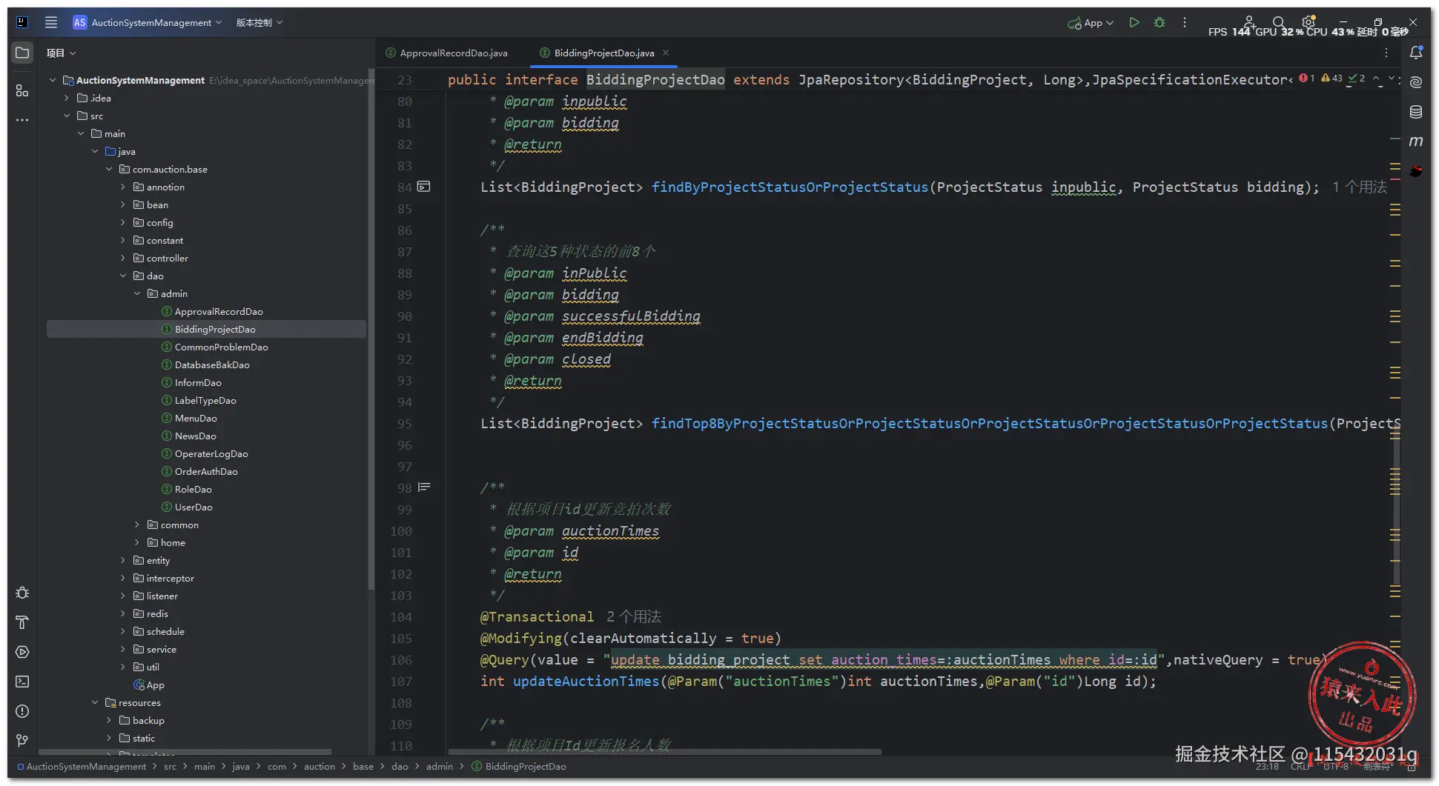Screen dimensions: 1439x786
Task: Open the AuctionSystemManagement project dropdown
Action: [148, 22]
